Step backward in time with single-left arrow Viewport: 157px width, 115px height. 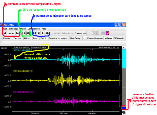click(39, 33)
